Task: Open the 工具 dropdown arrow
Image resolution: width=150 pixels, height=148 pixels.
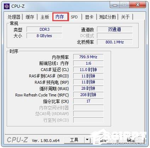Action: click(x=87, y=140)
